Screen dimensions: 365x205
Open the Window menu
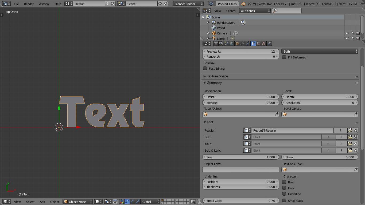44,4
